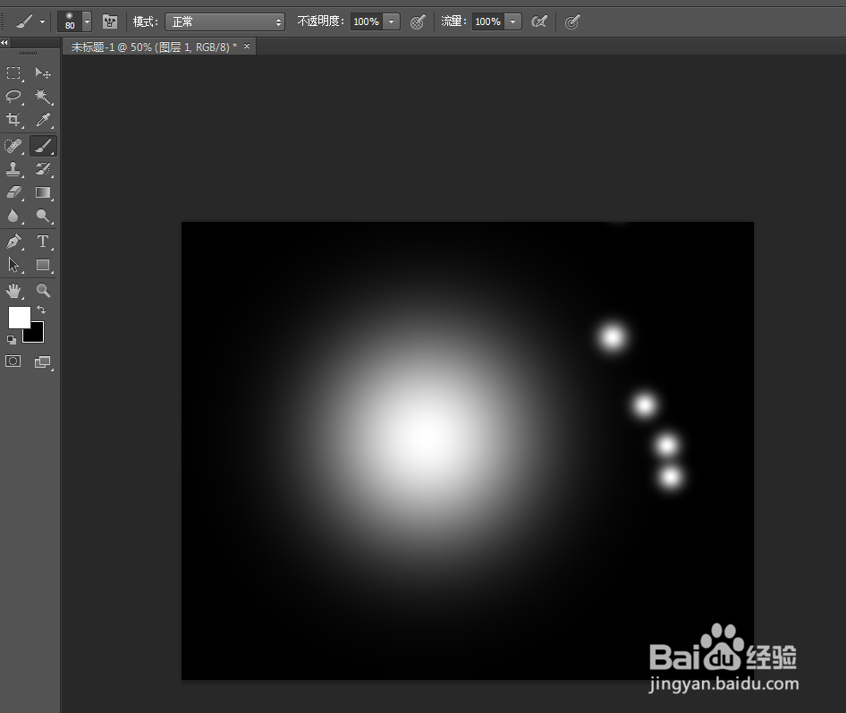The image size is (846, 713).
Task: Select the Spot Healing Brush tool
Action: tap(13, 146)
